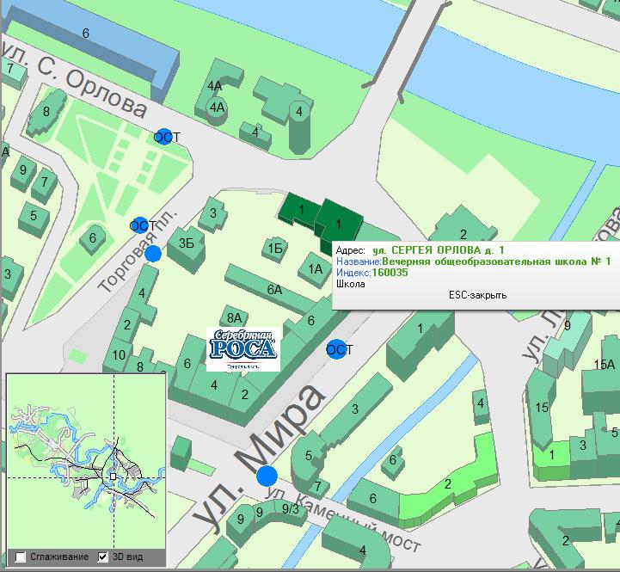Select building 6А on the map

coord(273,290)
